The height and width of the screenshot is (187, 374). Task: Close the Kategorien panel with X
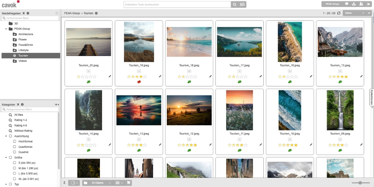[x=18, y=104]
